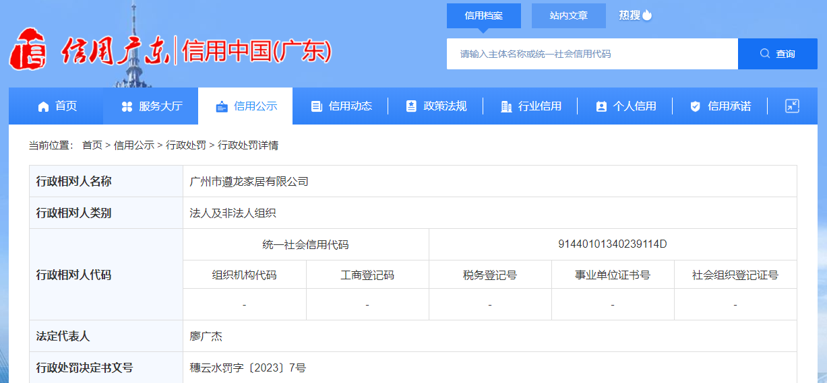The width and height of the screenshot is (827, 383).
Task: Click the subject name search input field
Action: coord(592,54)
